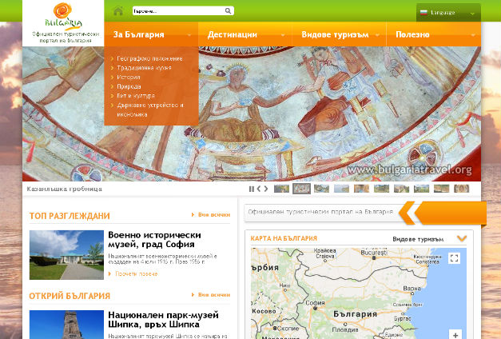Click Варна on the map
This screenshot has height=339, width=501.
tap(412, 288)
